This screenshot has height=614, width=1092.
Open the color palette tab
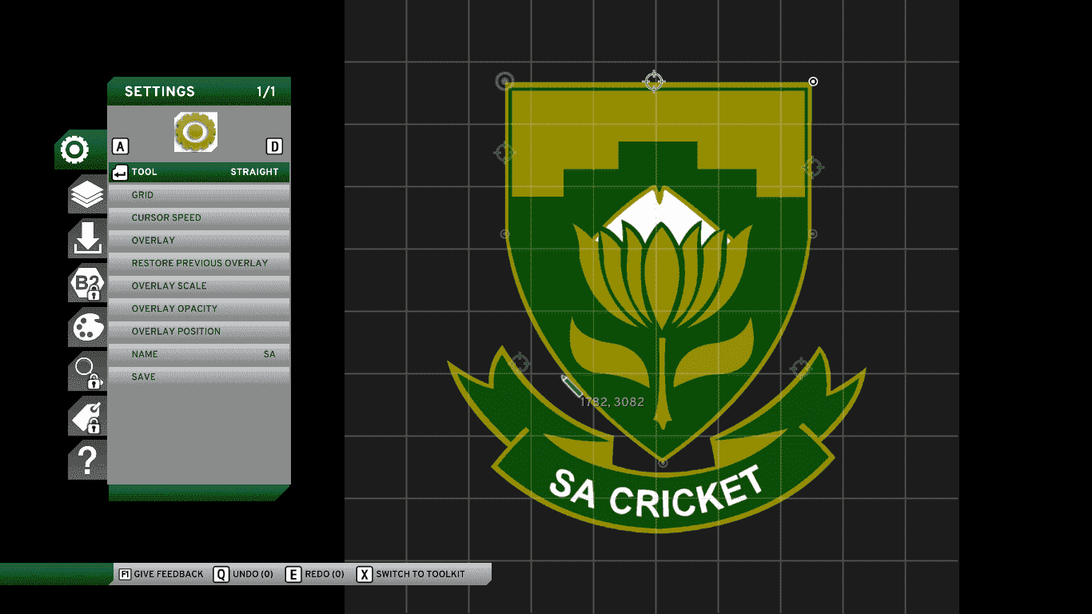(x=87, y=328)
